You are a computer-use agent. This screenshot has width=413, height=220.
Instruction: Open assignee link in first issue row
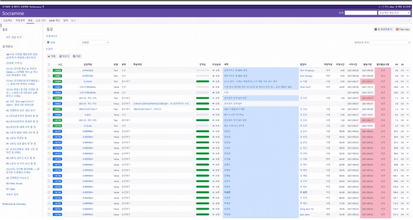(307, 70)
